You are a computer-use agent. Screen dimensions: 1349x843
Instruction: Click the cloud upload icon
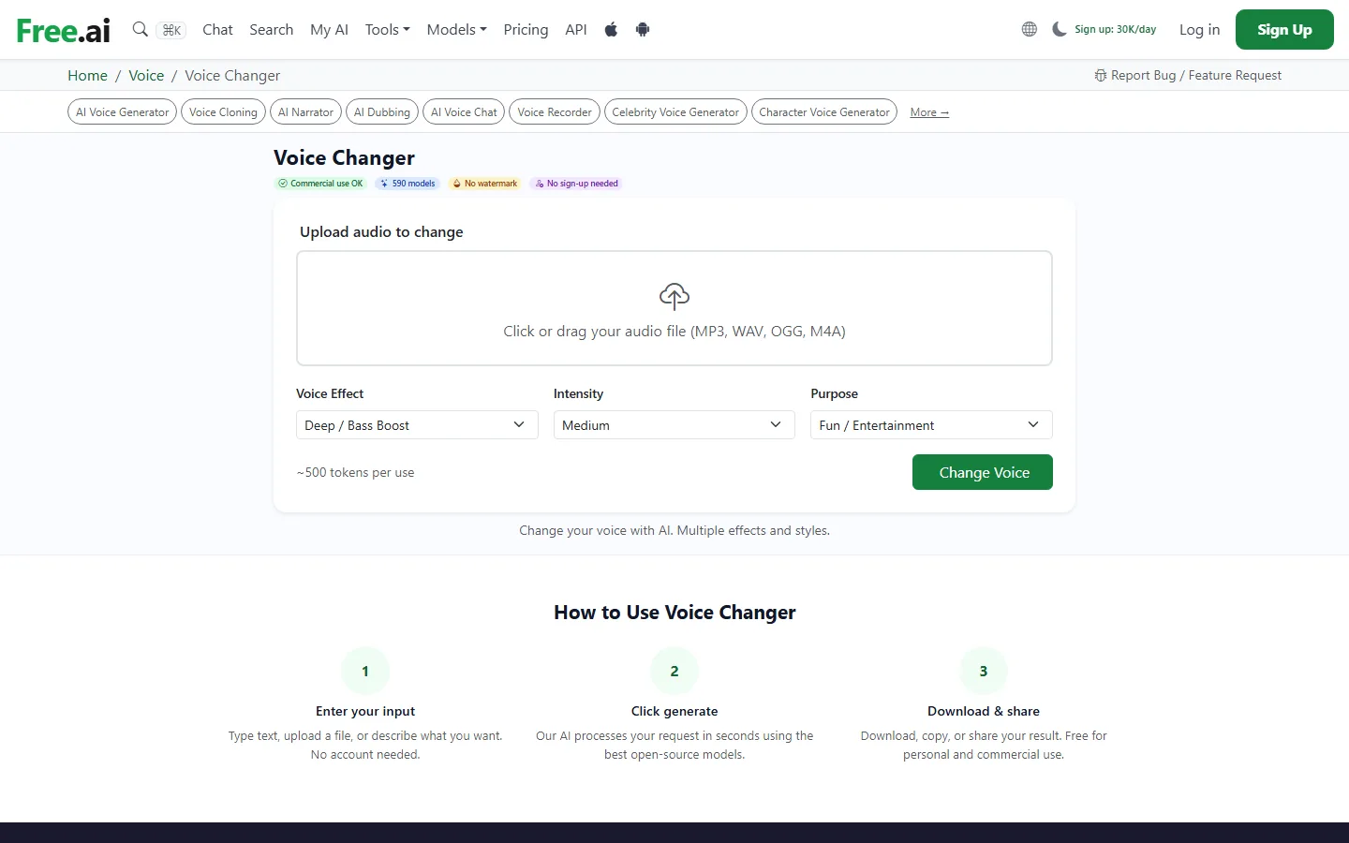(x=674, y=297)
